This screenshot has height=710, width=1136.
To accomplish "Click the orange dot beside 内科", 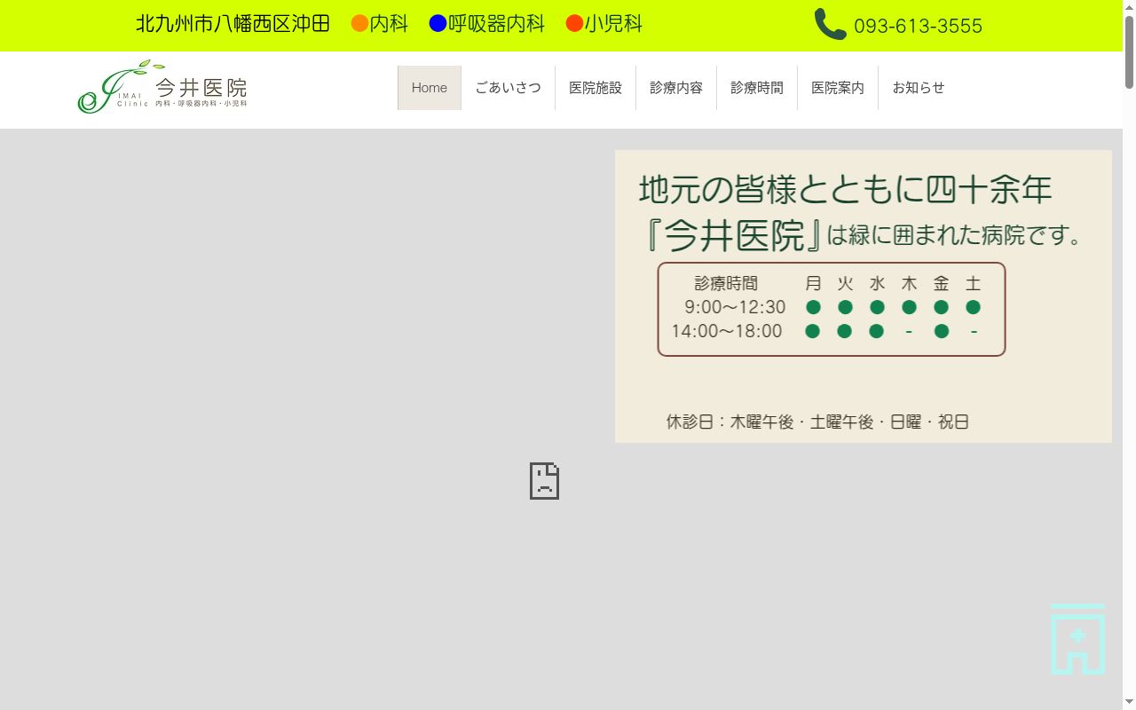I will [x=359, y=24].
